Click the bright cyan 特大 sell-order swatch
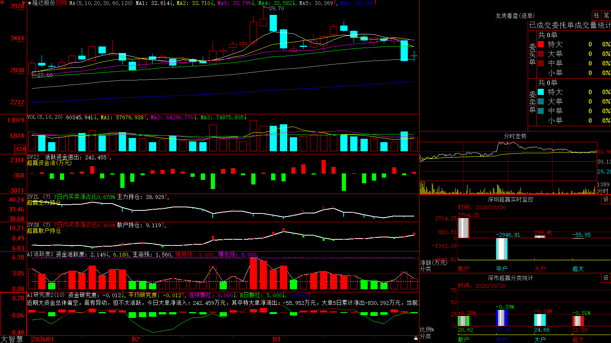 pyautogui.click(x=541, y=92)
